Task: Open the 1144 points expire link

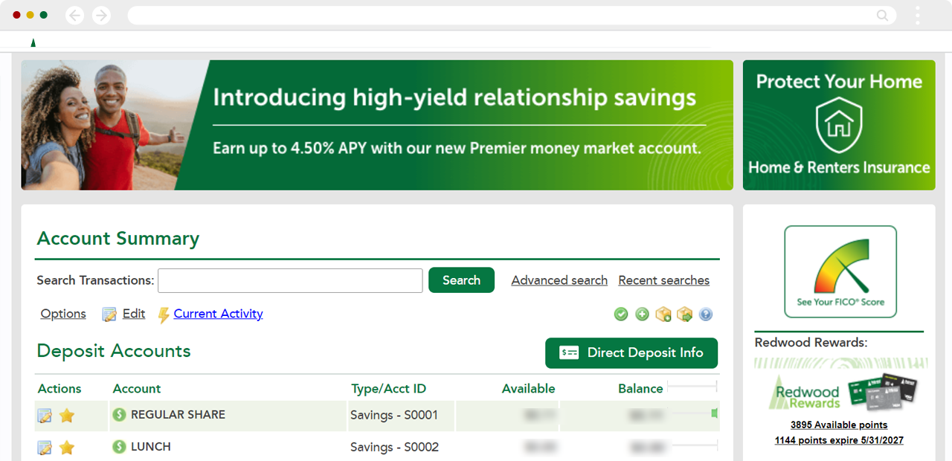Action: click(839, 440)
